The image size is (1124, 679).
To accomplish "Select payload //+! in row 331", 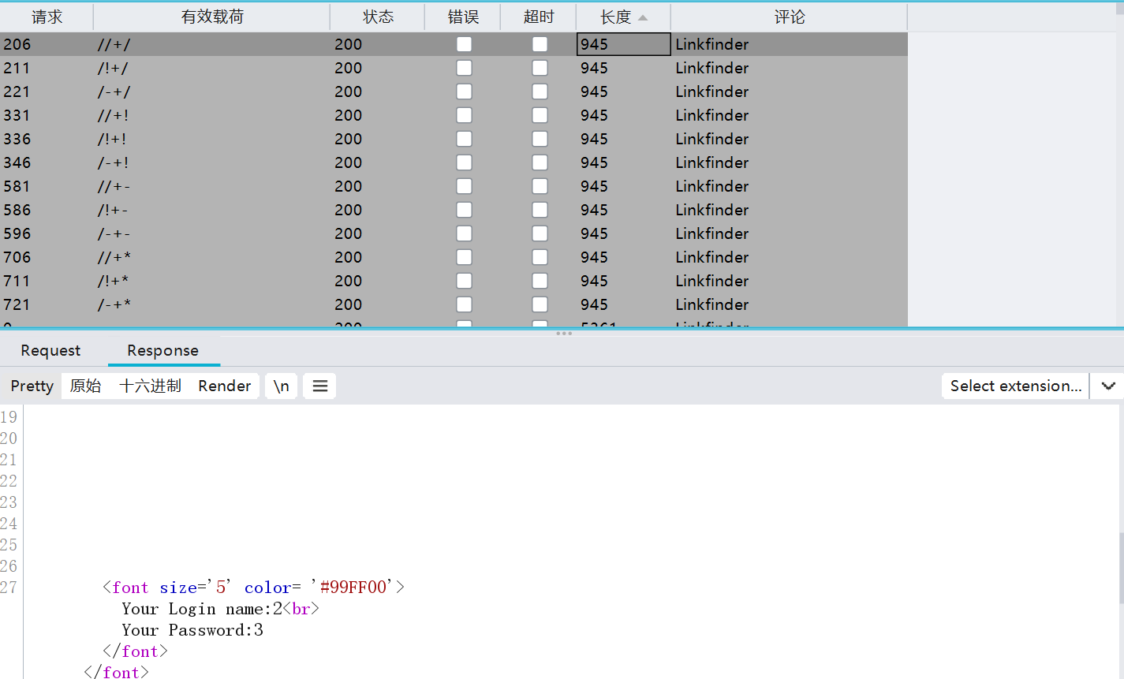I will (x=114, y=115).
